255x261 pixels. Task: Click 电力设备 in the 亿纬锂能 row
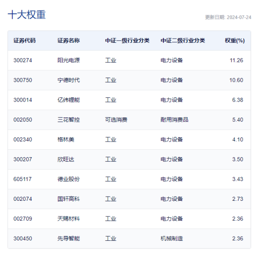pos(172,100)
